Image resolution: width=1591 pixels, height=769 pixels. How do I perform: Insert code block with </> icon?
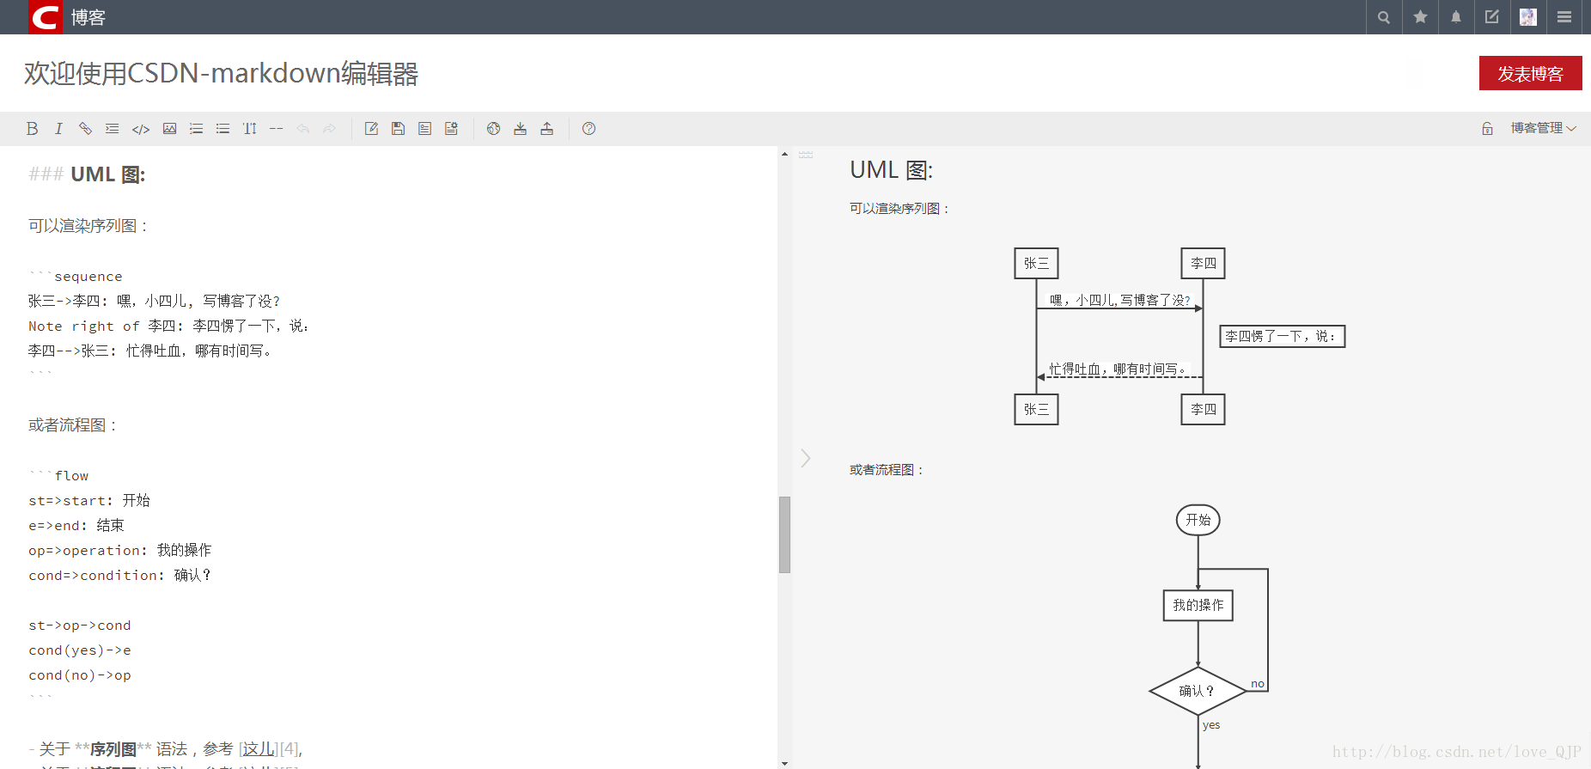tap(141, 129)
